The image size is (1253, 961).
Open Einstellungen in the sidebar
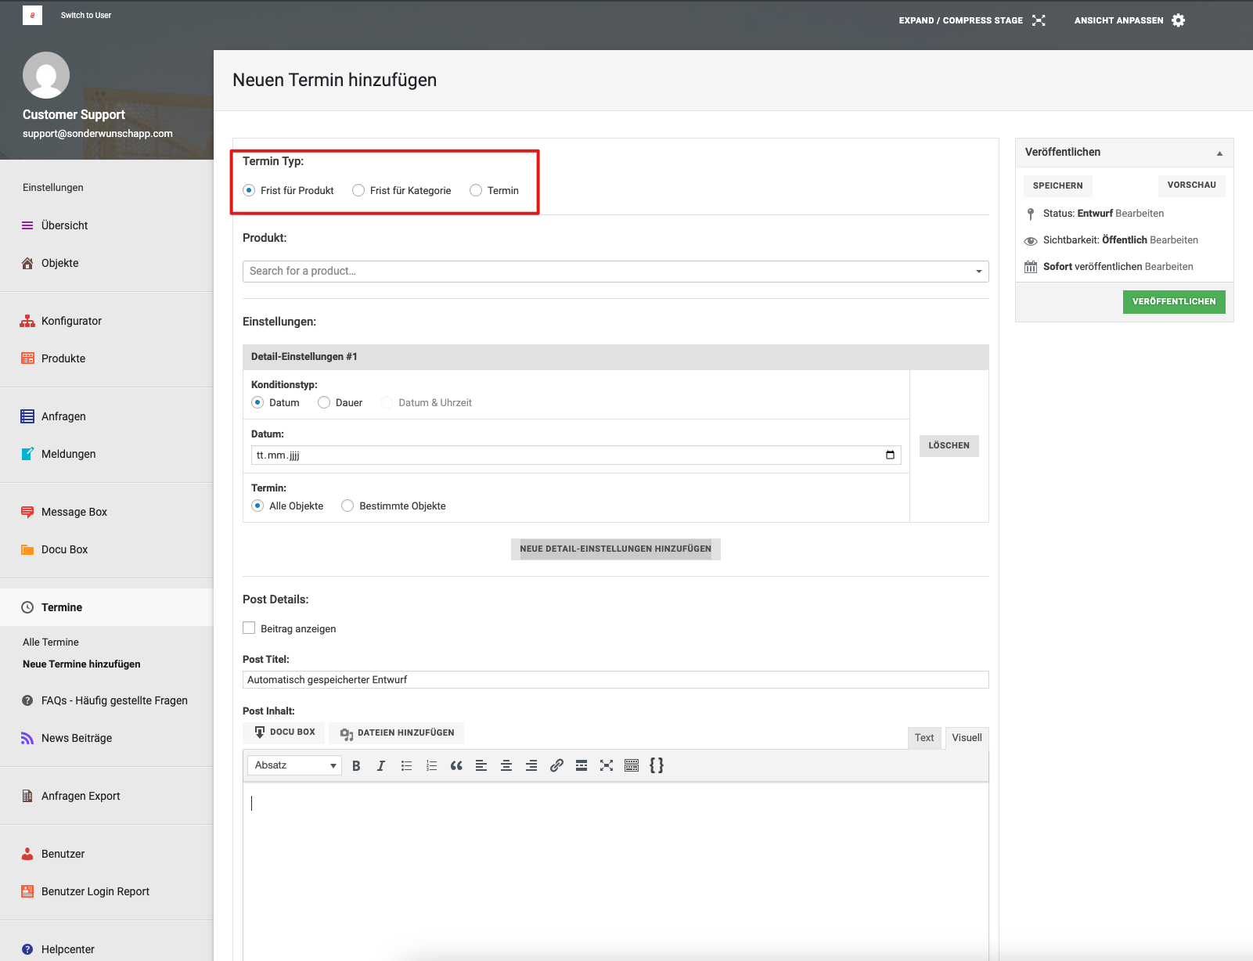coord(53,188)
